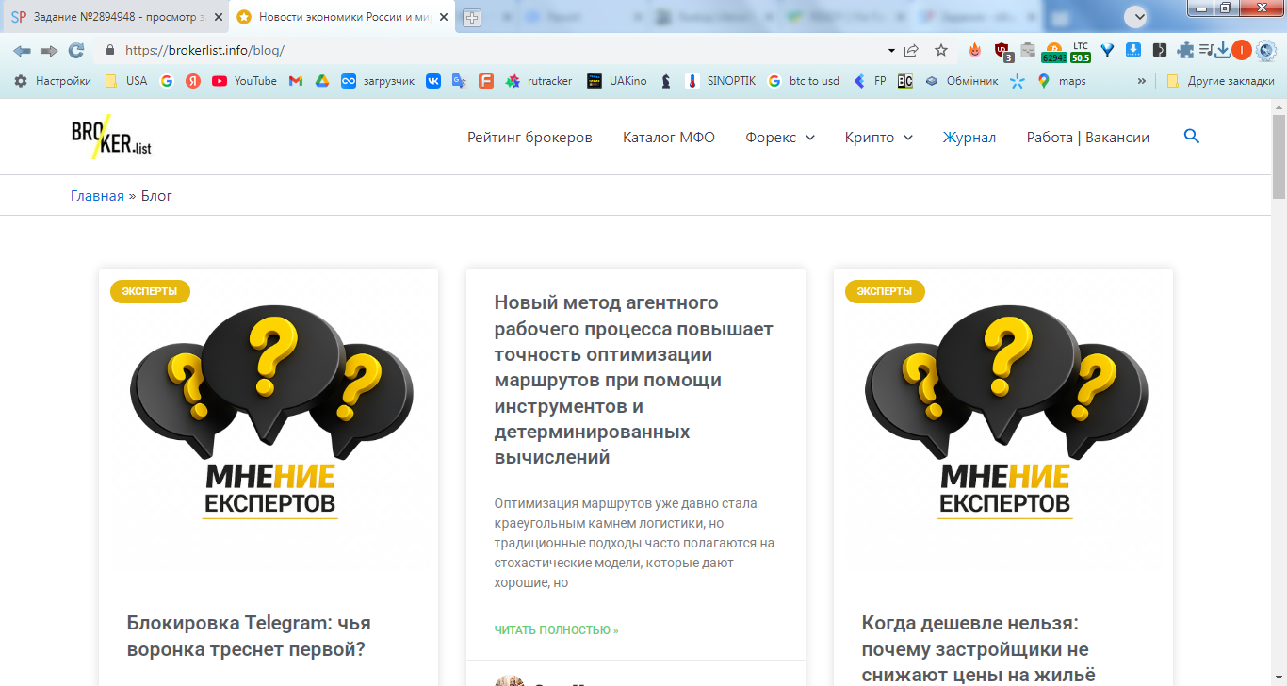The height and width of the screenshot is (686, 1287).
Task: Click the share page icon in address bar
Action: 911,51
